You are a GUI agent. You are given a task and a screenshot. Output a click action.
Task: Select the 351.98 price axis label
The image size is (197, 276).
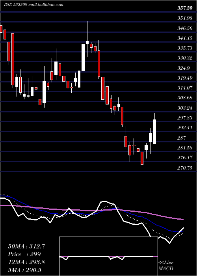(x=185, y=18)
